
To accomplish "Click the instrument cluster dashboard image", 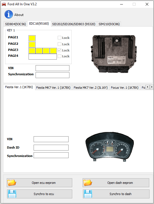I will pos(109,147).
